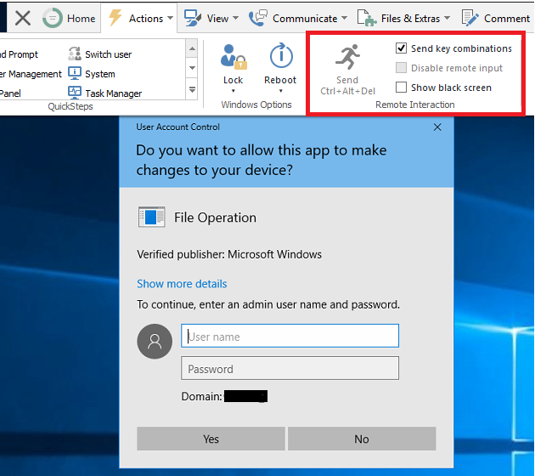Expand the View dropdown arrow
This screenshot has width=535, height=476.
pyautogui.click(x=235, y=18)
